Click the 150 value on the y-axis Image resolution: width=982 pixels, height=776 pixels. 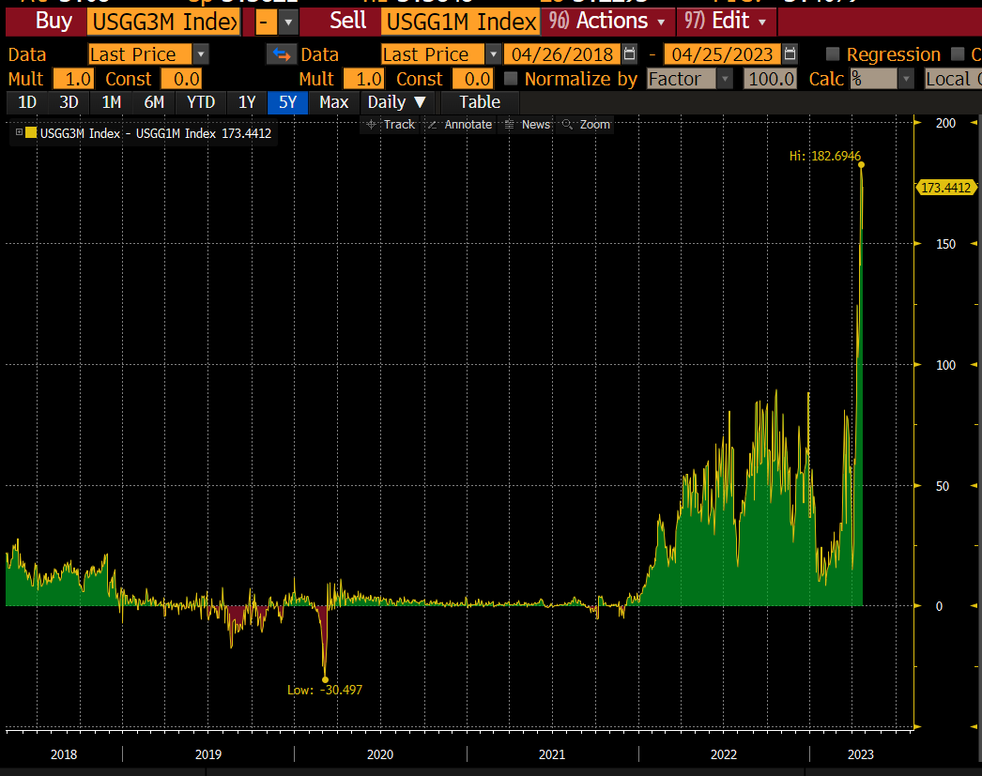945,244
